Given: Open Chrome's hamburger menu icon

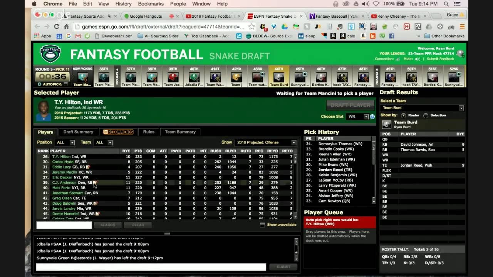Looking at the screenshot, I should click(462, 27).
